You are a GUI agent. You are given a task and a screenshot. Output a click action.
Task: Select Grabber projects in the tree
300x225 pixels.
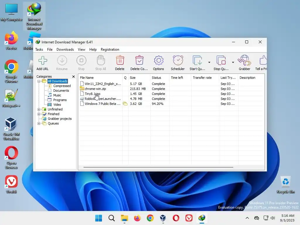[60, 119]
